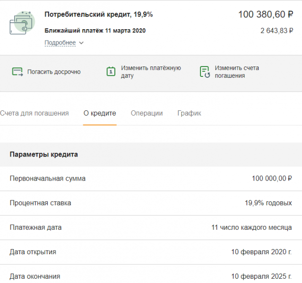
Task: Switch to the График tab
Action: tap(189, 113)
